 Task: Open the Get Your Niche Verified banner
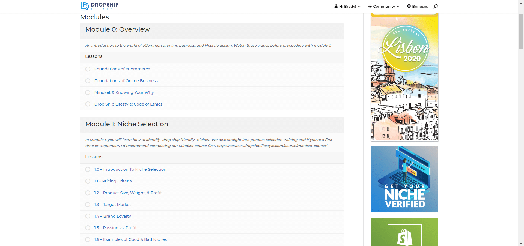point(405,179)
